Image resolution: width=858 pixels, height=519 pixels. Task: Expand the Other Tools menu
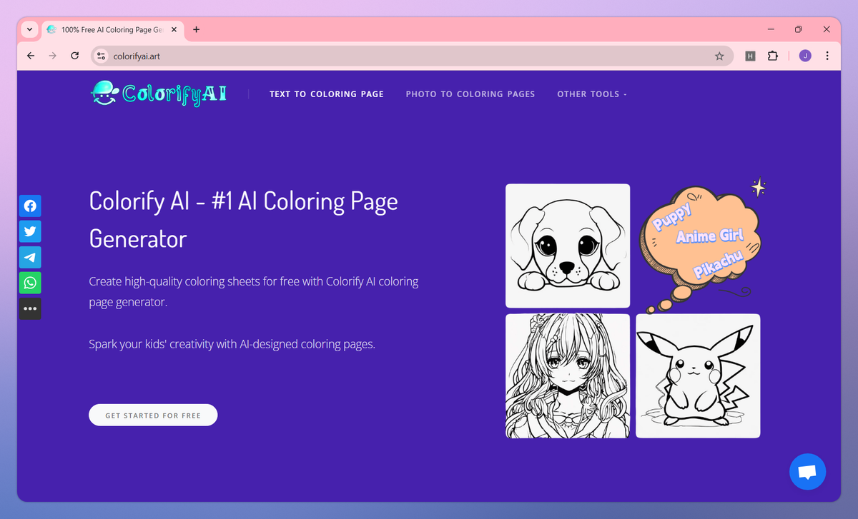click(x=591, y=94)
